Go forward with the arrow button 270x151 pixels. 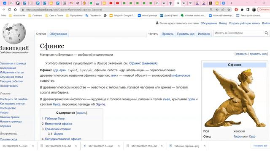[4, 10]
